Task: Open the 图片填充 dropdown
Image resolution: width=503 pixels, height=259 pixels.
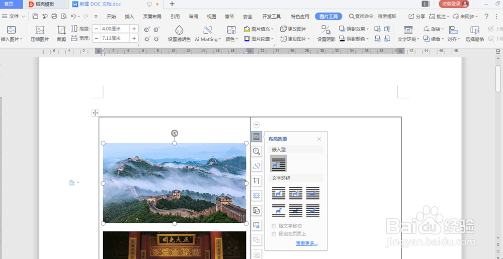Action: pyautogui.click(x=272, y=29)
